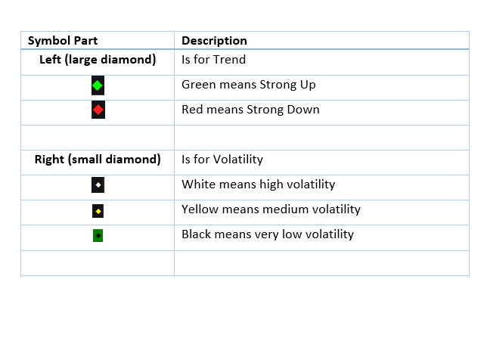The width and height of the screenshot is (484, 363).
Task: Click the empty description cell in last row
Action: click(x=321, y=263)
